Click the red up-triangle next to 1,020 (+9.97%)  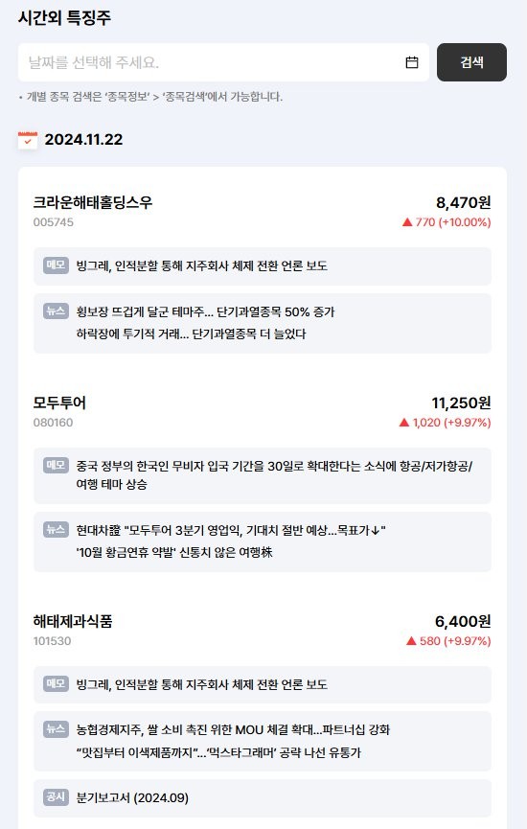(x=404, y=423)
